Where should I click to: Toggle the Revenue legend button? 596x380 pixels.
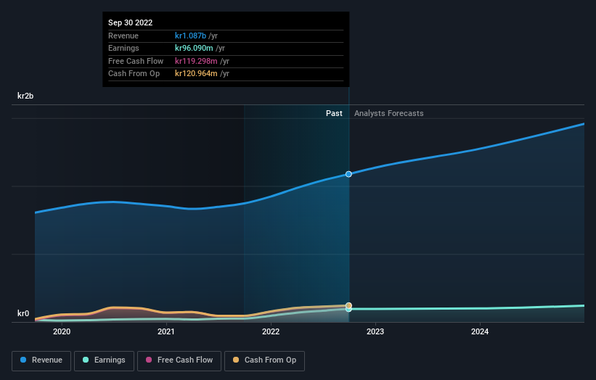[x=41, y=360]
